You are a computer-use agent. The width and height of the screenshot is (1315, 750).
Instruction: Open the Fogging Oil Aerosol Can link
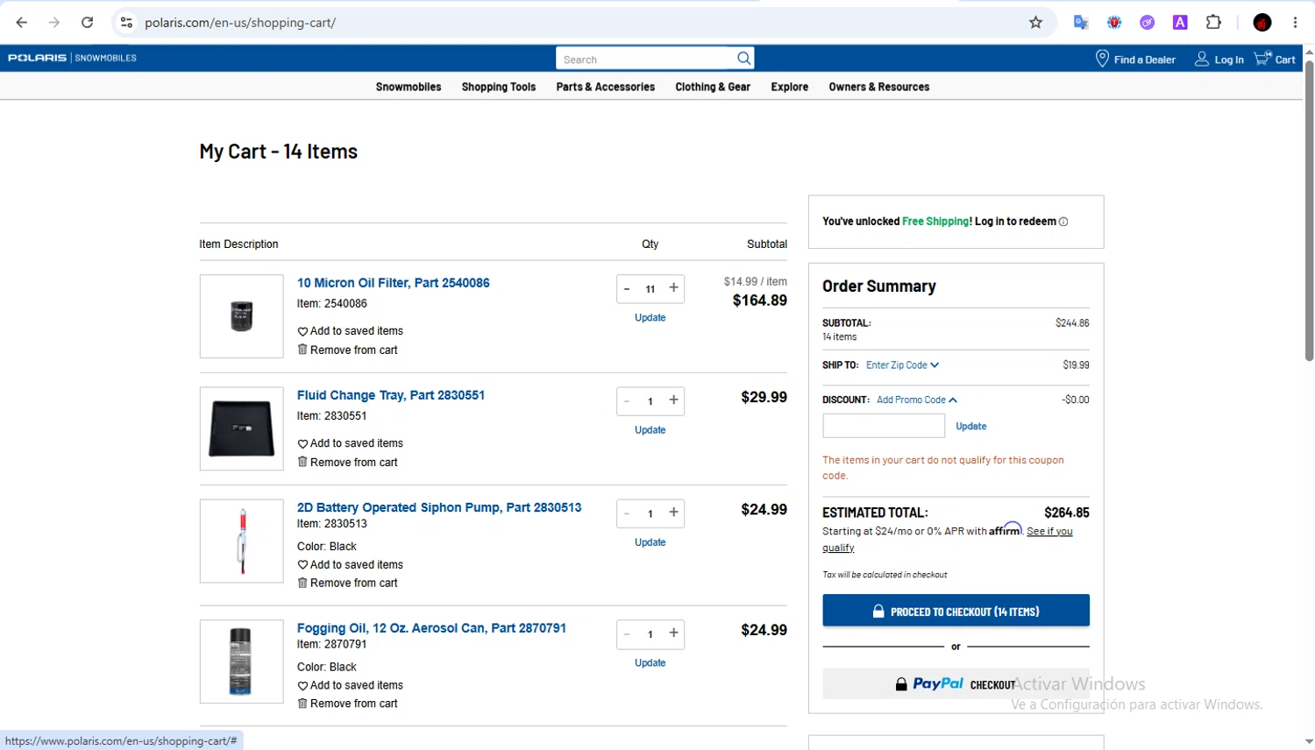point(431,628)
